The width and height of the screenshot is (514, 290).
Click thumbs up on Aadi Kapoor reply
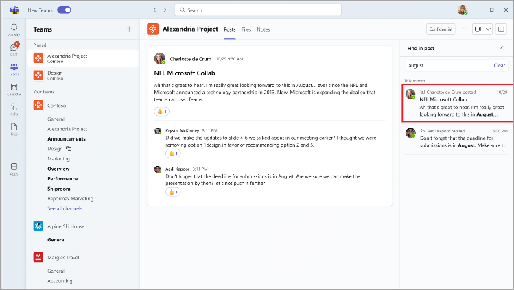(x=173, y=192)
